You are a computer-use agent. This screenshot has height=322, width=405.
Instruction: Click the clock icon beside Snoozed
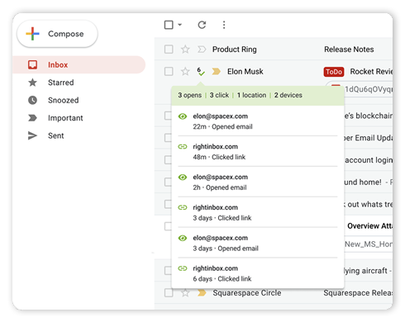[x=32, y=100]
